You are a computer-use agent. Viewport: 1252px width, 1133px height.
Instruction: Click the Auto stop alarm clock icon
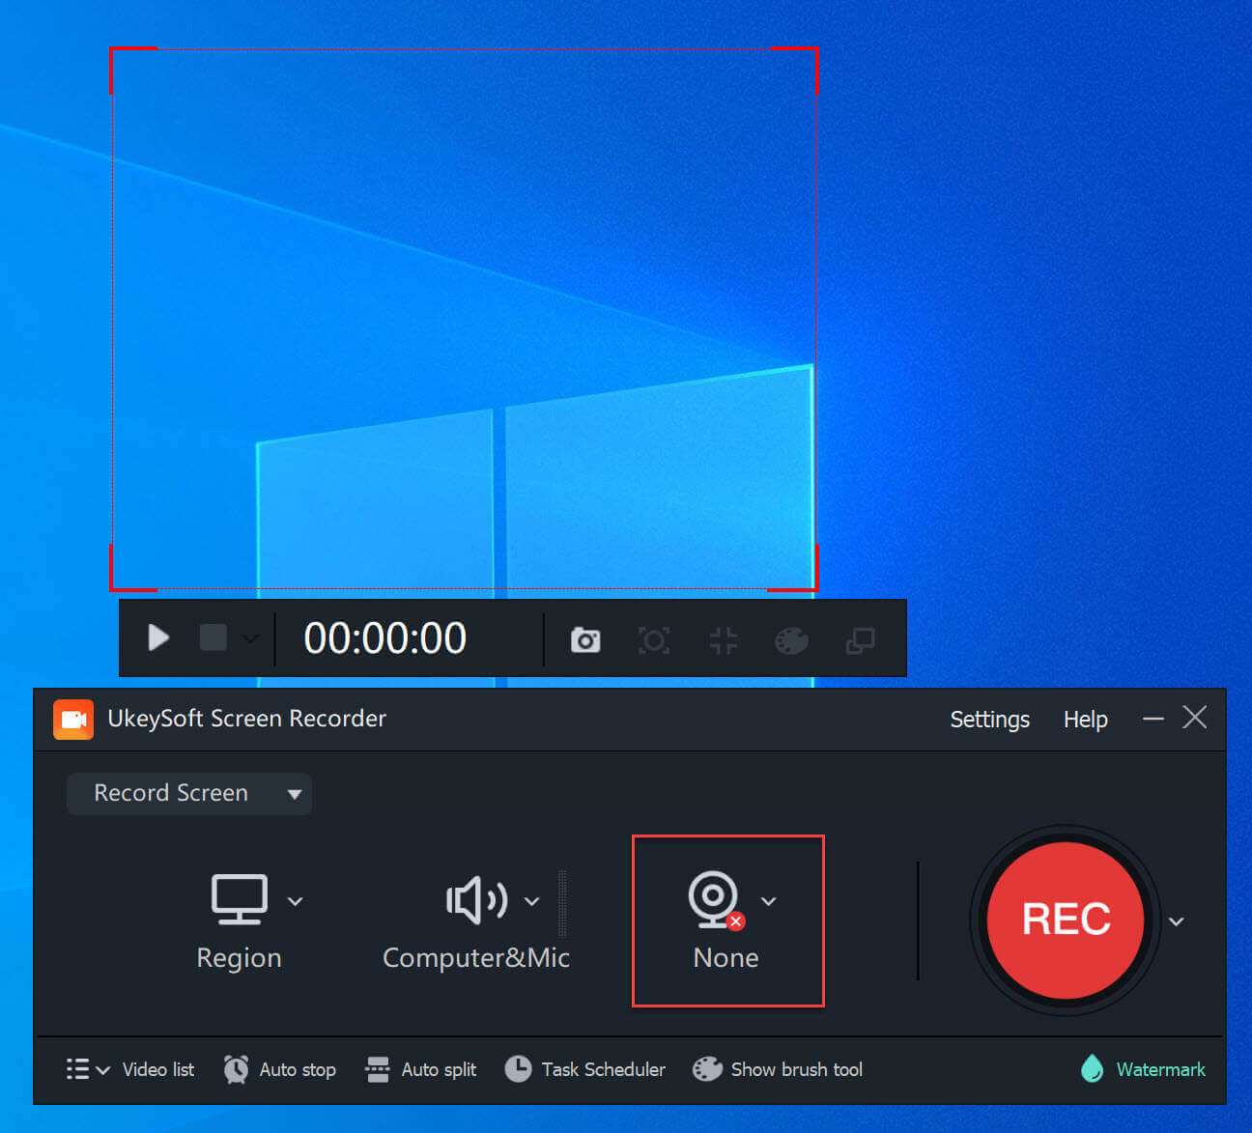tap(236, 1069)
